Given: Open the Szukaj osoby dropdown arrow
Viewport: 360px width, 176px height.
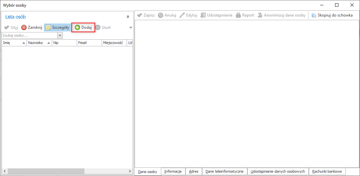Looking at the screenshot, I should click(60, 36).
